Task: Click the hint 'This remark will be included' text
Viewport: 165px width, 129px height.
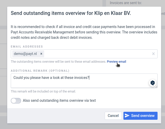Action: click(x=43, y=91)
